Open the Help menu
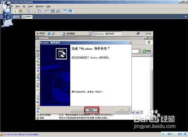The width and height of the screenshot is (188, 137). (49, 6)
